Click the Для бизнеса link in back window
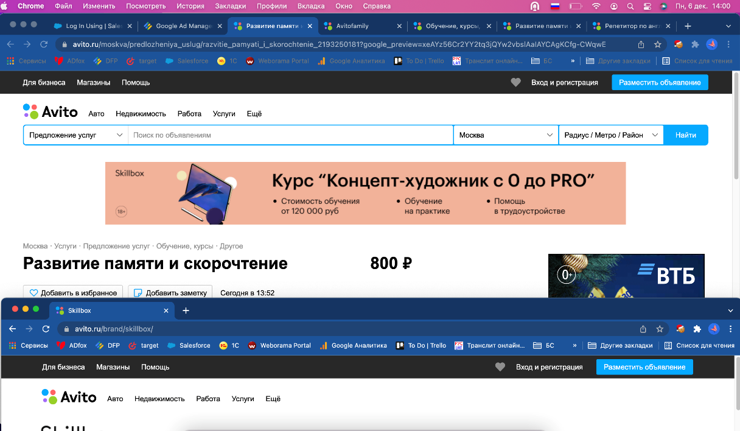The width and height of the screenshot is (740, 431). click(43, 83)
